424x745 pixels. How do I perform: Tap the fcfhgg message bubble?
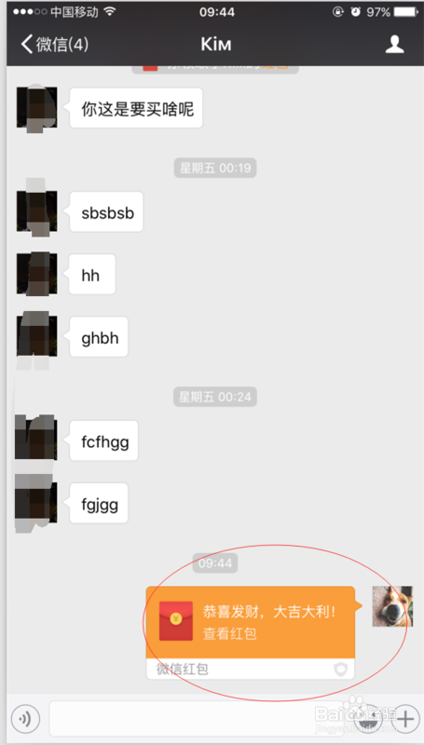click(x=104, y=440)
